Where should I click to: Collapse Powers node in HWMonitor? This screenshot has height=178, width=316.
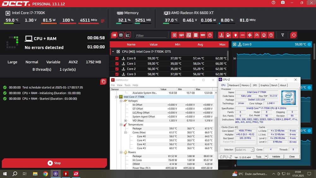(x=121, y=152)
